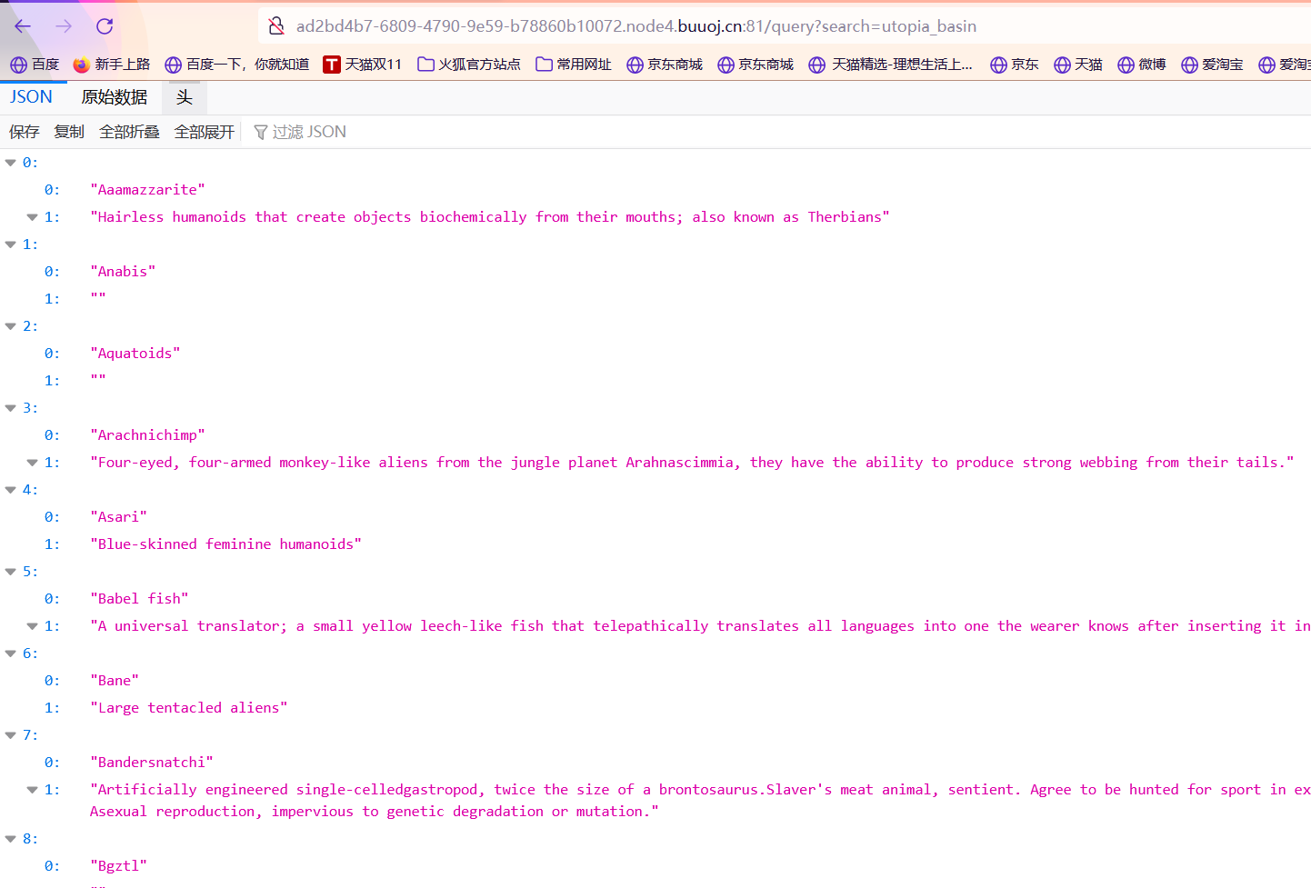Go back with the browser back arrow
This screenshot has width=1311, height=888.
coord(23,26)
